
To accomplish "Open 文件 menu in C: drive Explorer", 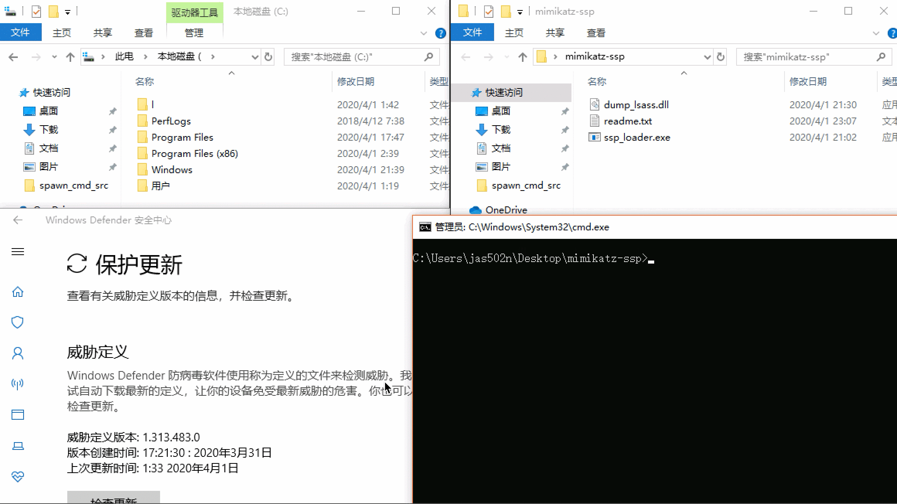I will tap(20, 32).
